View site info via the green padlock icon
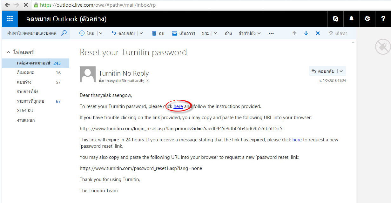Screen dimensions: 391x203 click(36, 5)
